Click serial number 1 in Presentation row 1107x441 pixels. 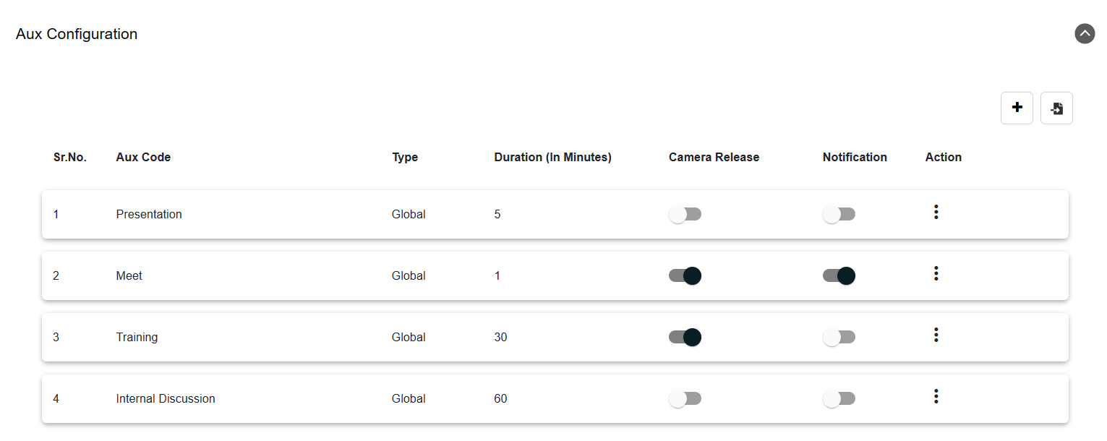pyautogui.click(x=56, y=214)
